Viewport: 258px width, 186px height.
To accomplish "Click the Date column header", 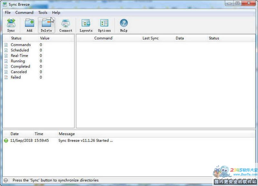I will pyautogui.click(x=15, y=134).
